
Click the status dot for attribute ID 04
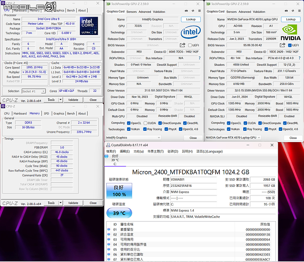109,244
